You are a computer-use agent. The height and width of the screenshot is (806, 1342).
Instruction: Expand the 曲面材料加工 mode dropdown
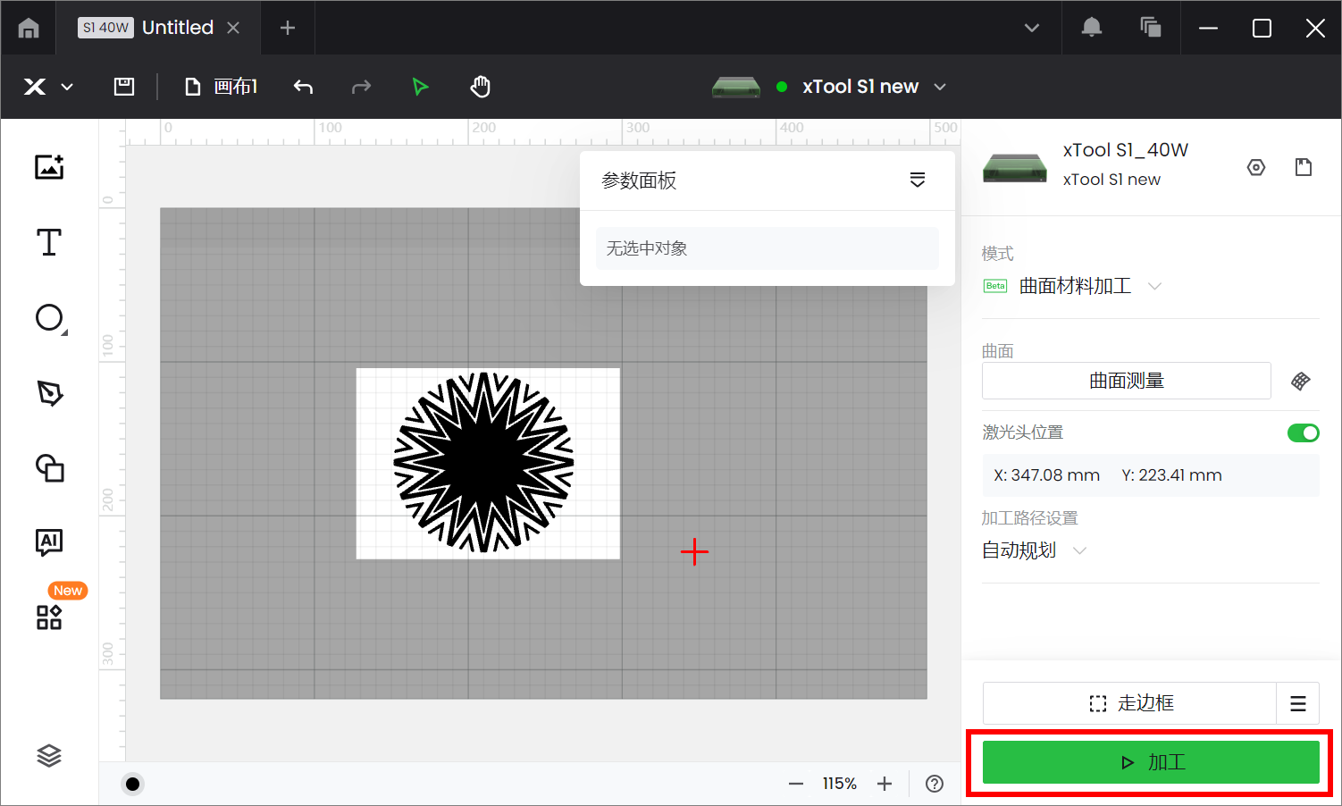click(x=1154, y=287)
